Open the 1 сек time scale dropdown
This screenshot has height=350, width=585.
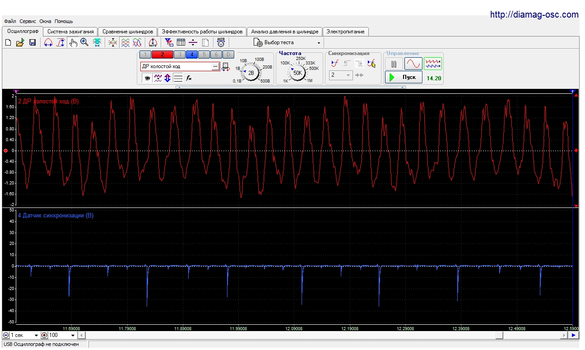tap(24, 335)
